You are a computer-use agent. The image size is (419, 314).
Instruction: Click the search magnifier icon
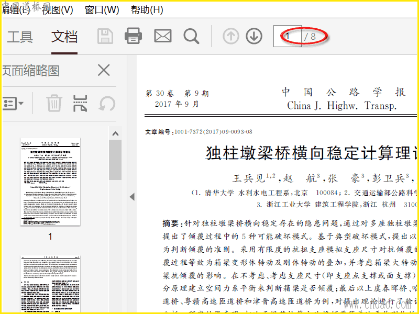coord(191,36)
